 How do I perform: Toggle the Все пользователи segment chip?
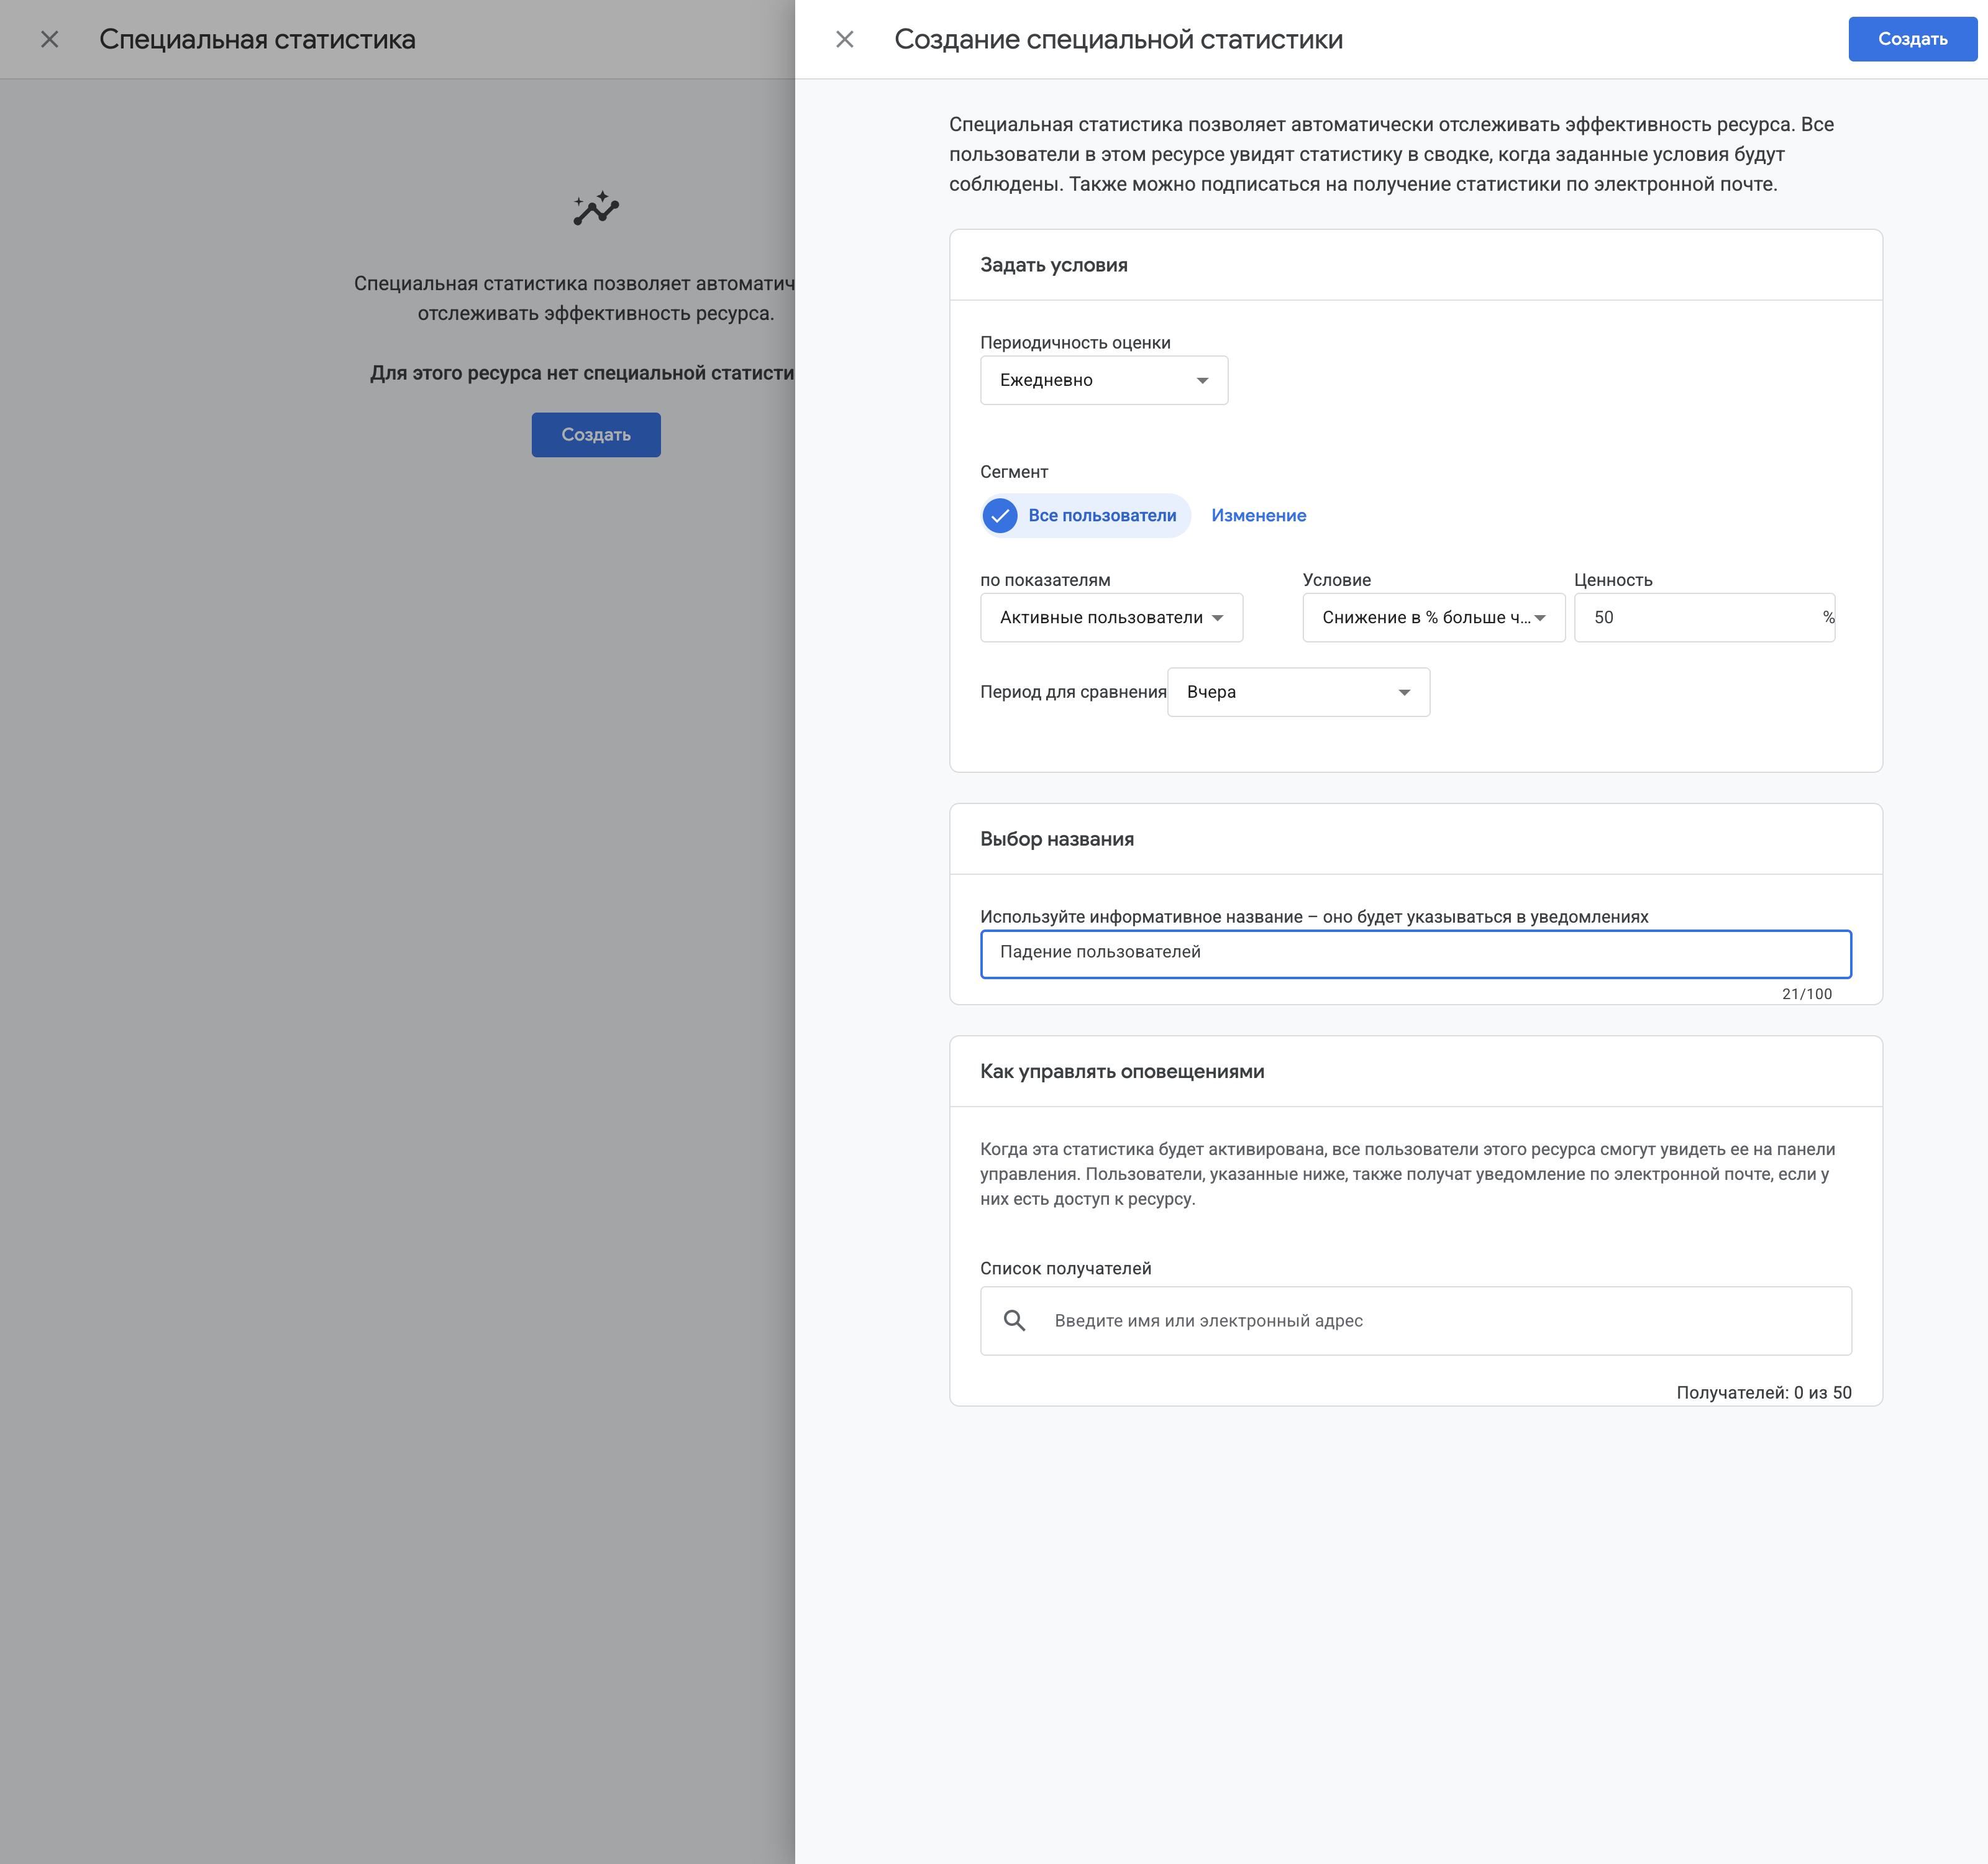click(1085, 515)
